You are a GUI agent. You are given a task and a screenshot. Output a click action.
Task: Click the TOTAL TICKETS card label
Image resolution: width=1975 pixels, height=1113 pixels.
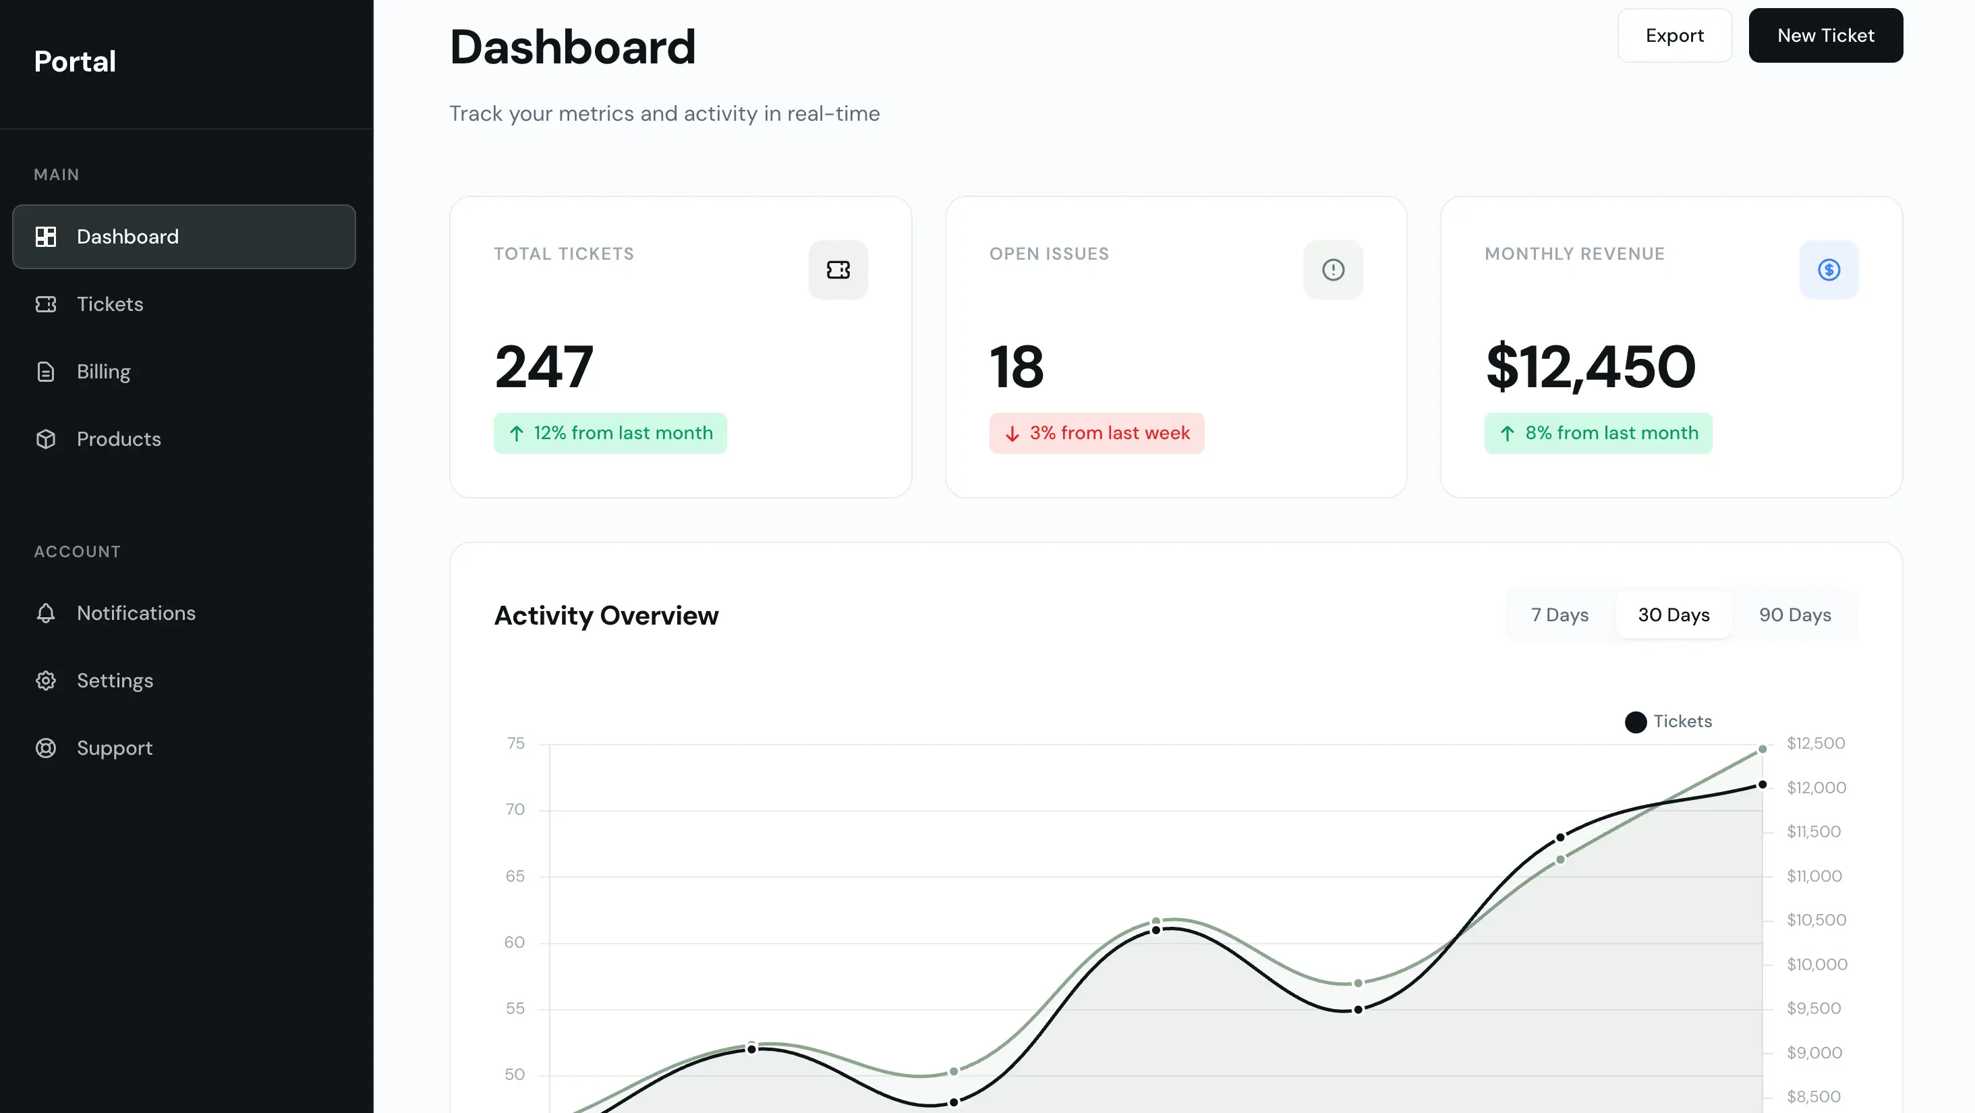(563, 254)
